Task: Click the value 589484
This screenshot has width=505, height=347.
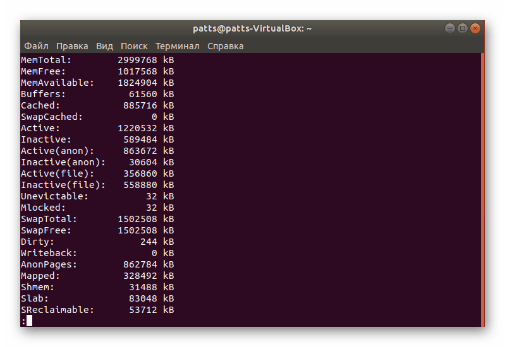Action: [140, 139]
